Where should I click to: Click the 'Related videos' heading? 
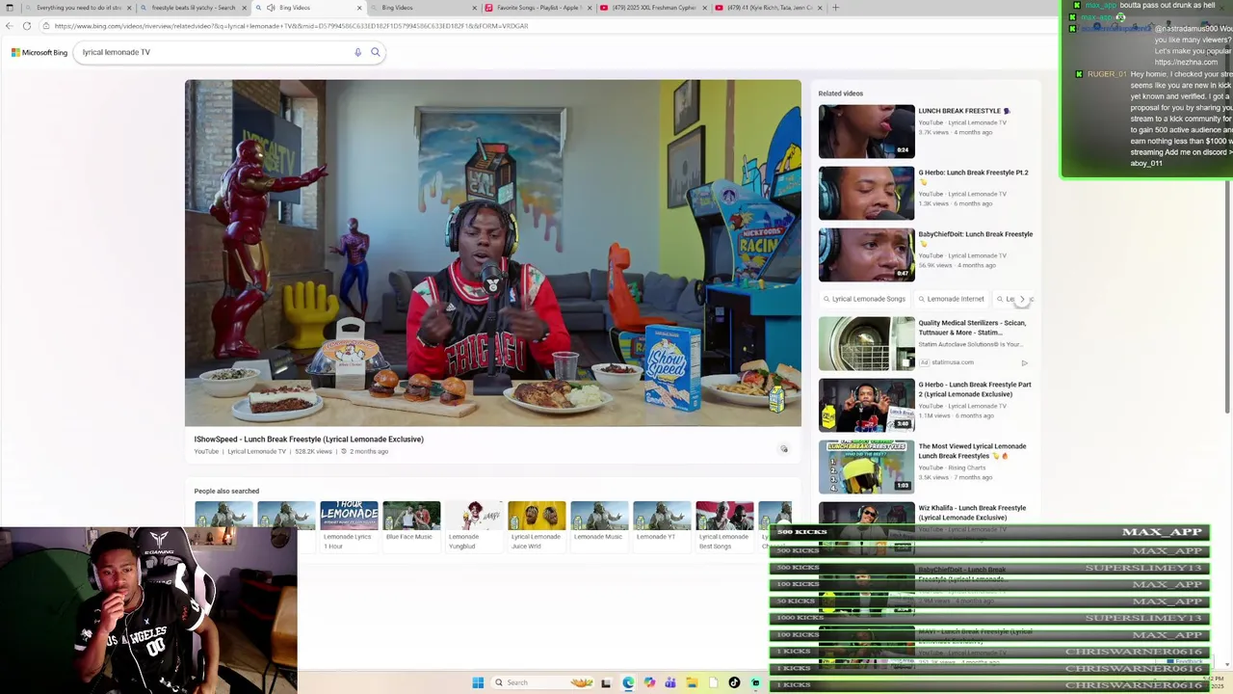pyautogui.click(x=840, y=93)
